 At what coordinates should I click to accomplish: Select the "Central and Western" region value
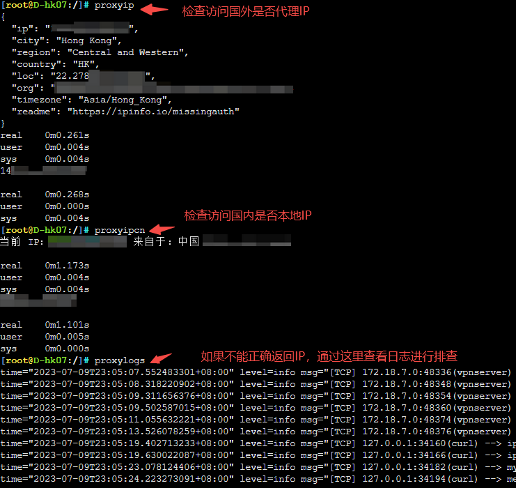[x=127, y=52]
